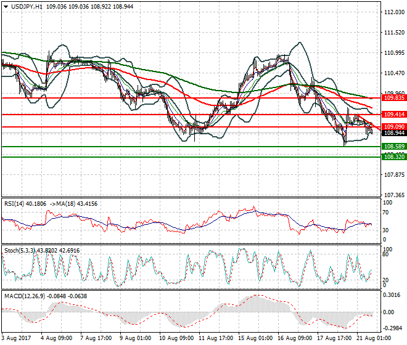Screen dimensions: 407x345
Task: Click the 21 Aug 01:00 time label
Action: 372,339
